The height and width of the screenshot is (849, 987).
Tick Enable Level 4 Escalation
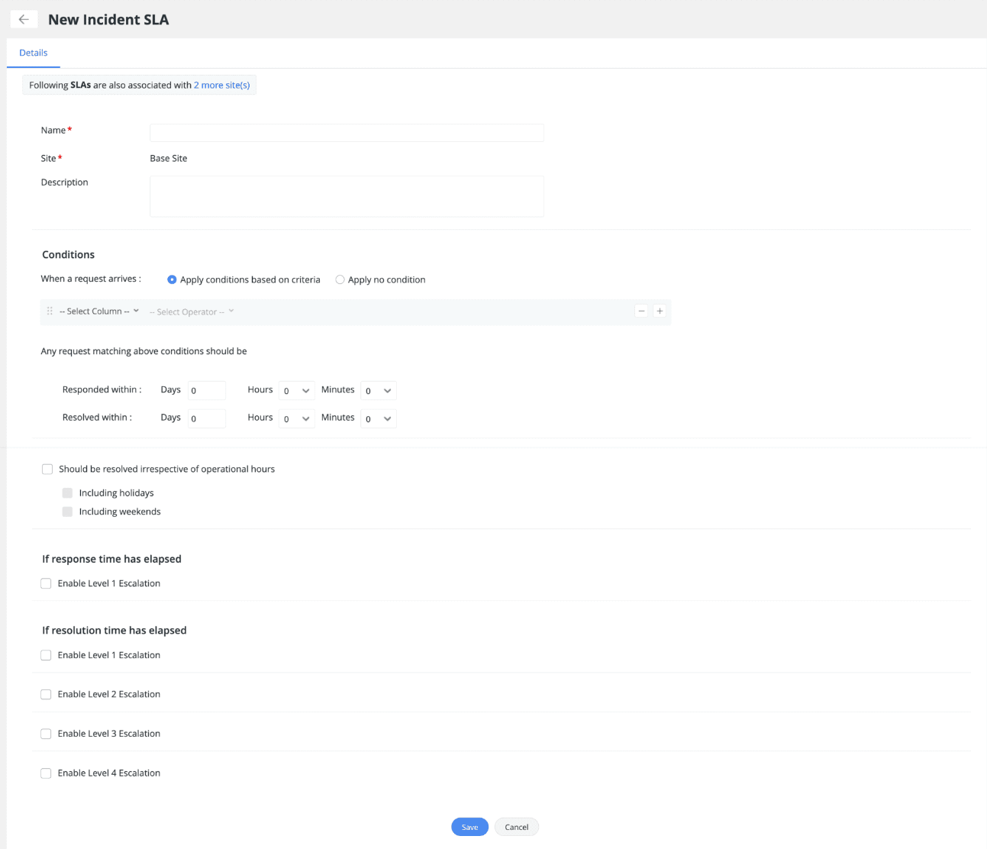[x=46, y=773]
